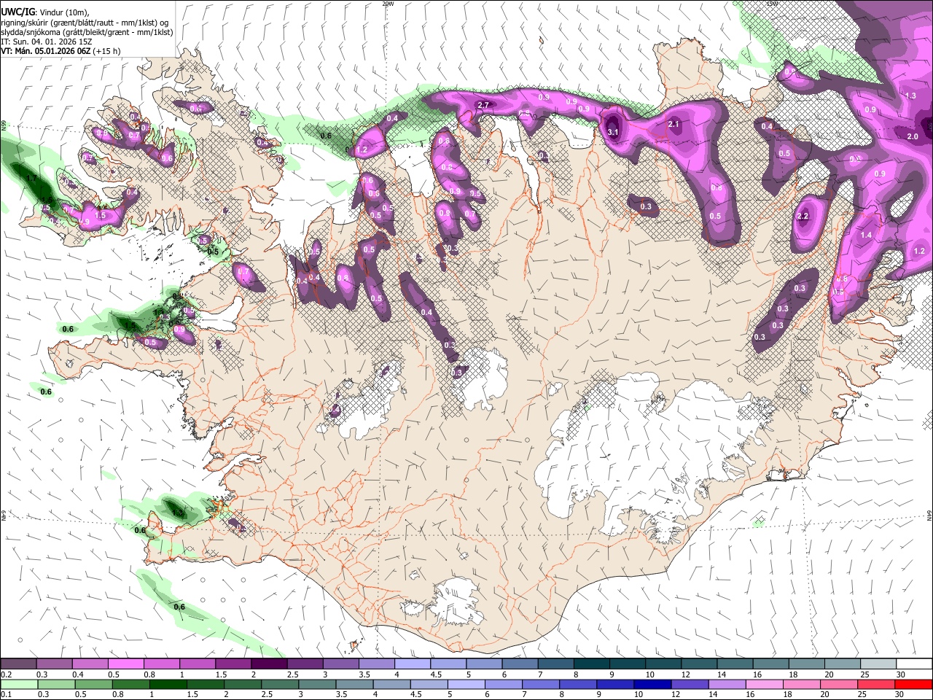The width and height of the screenshot is (933, 700).
Task: Pick the bright pink 0.5 snow scale swatch
Action: pyautogui.click(x=125, y=664)
